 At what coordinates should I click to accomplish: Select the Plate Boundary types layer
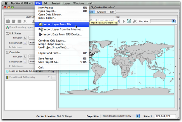click(21, 27)
